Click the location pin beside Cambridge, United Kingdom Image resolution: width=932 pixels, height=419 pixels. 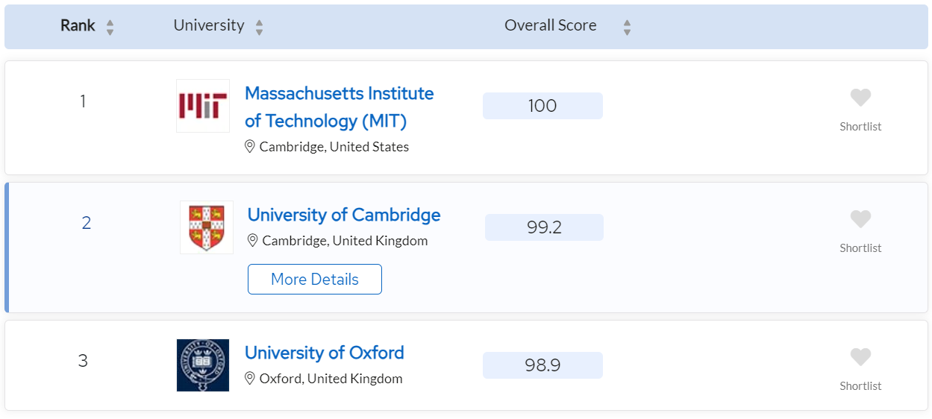(253, 241)
